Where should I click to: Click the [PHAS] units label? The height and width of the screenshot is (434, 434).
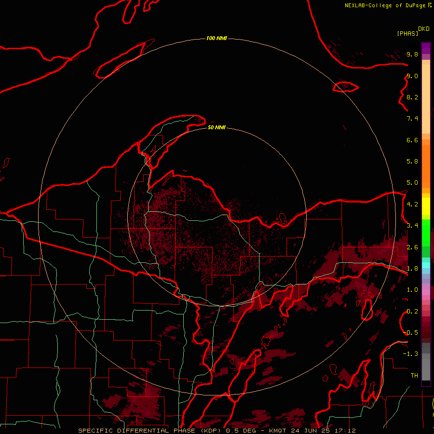click(x=407, y=33)
